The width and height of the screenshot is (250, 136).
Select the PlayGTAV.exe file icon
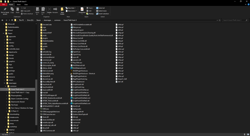coord(71,63)
